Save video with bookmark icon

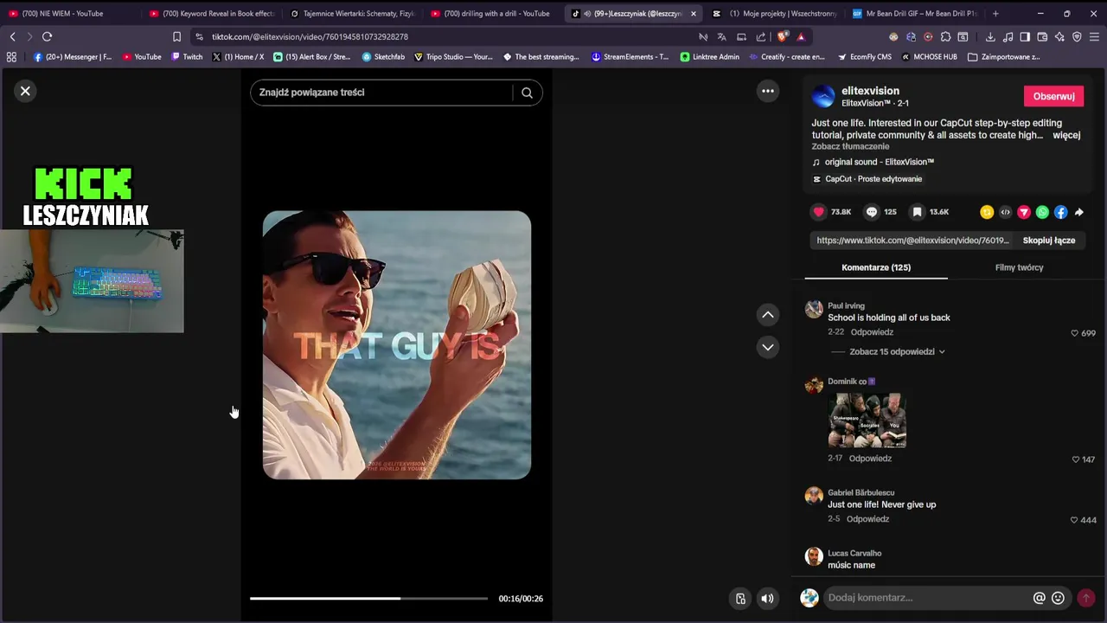918,212
